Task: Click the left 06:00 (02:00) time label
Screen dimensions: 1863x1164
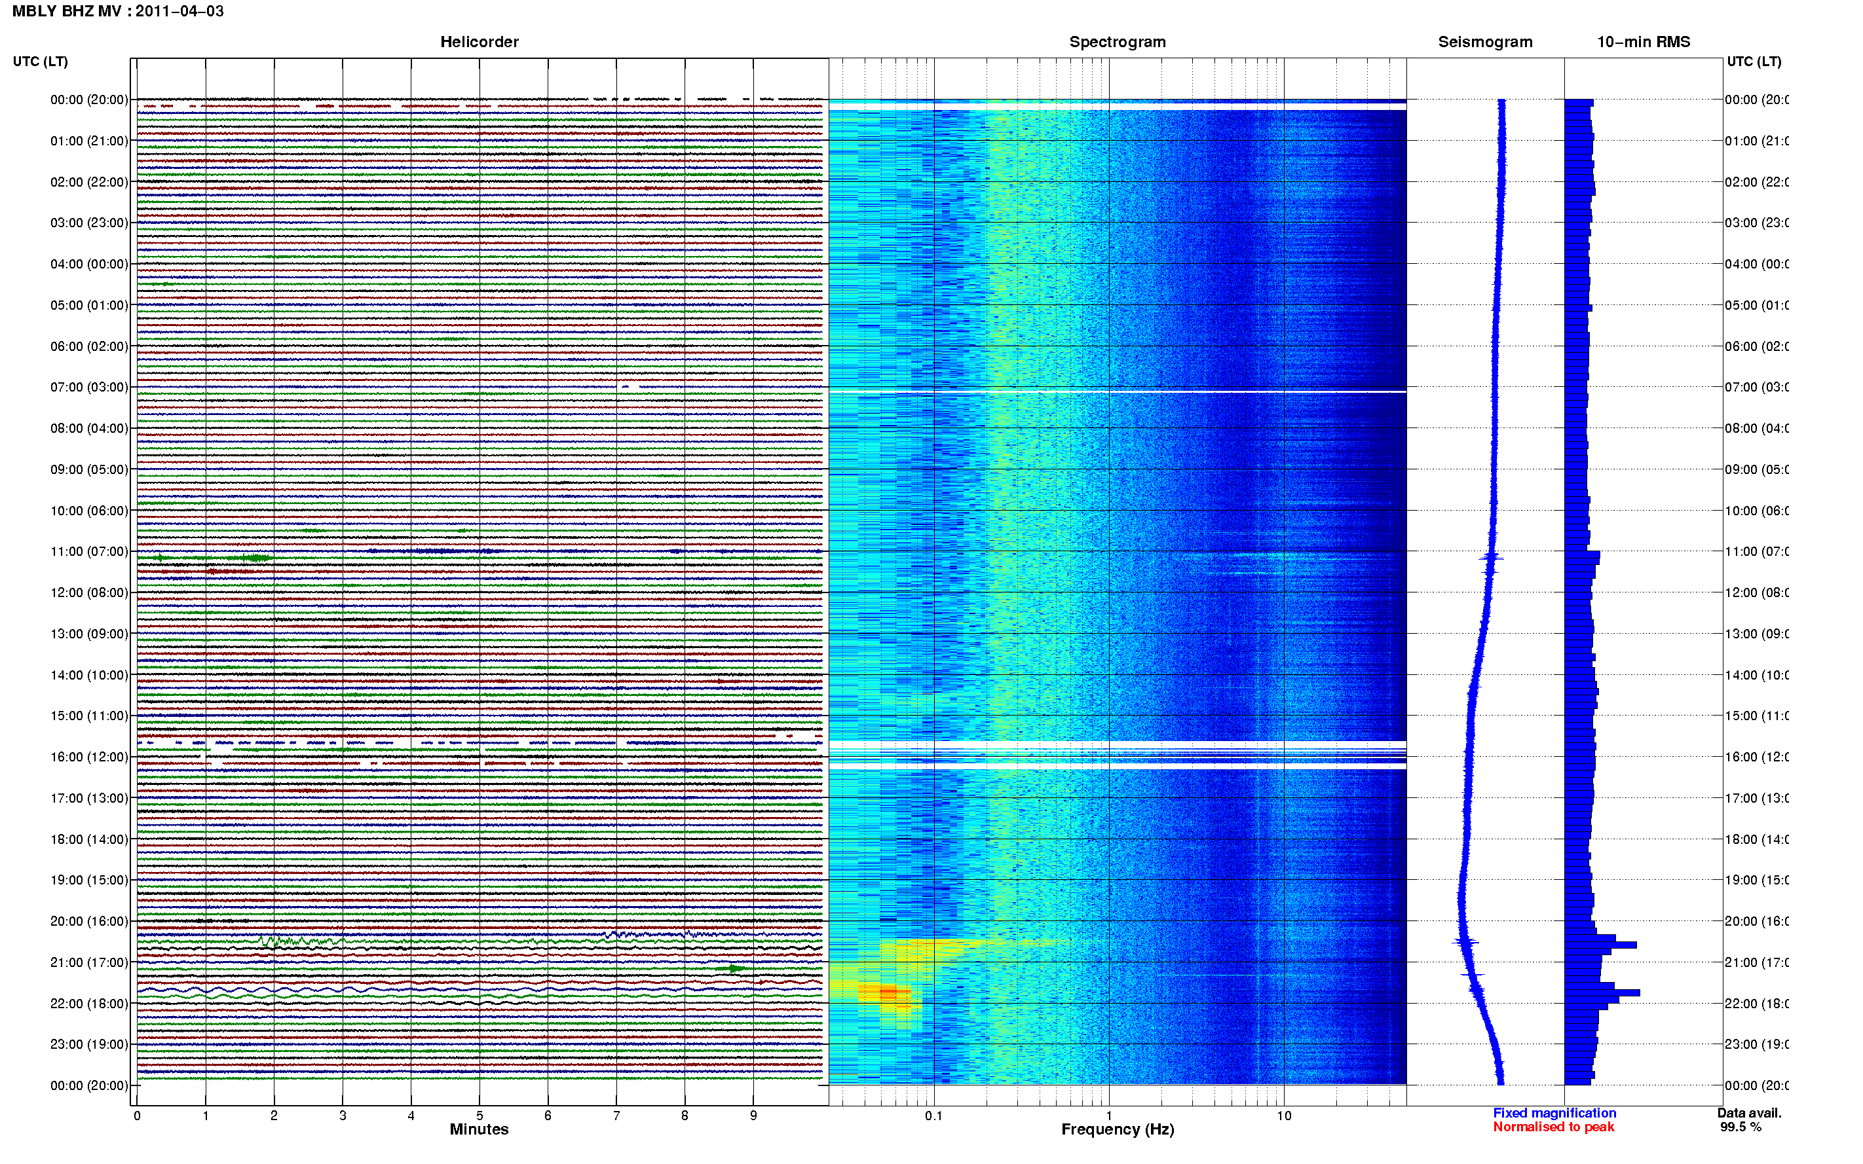Action: [89, 346]
